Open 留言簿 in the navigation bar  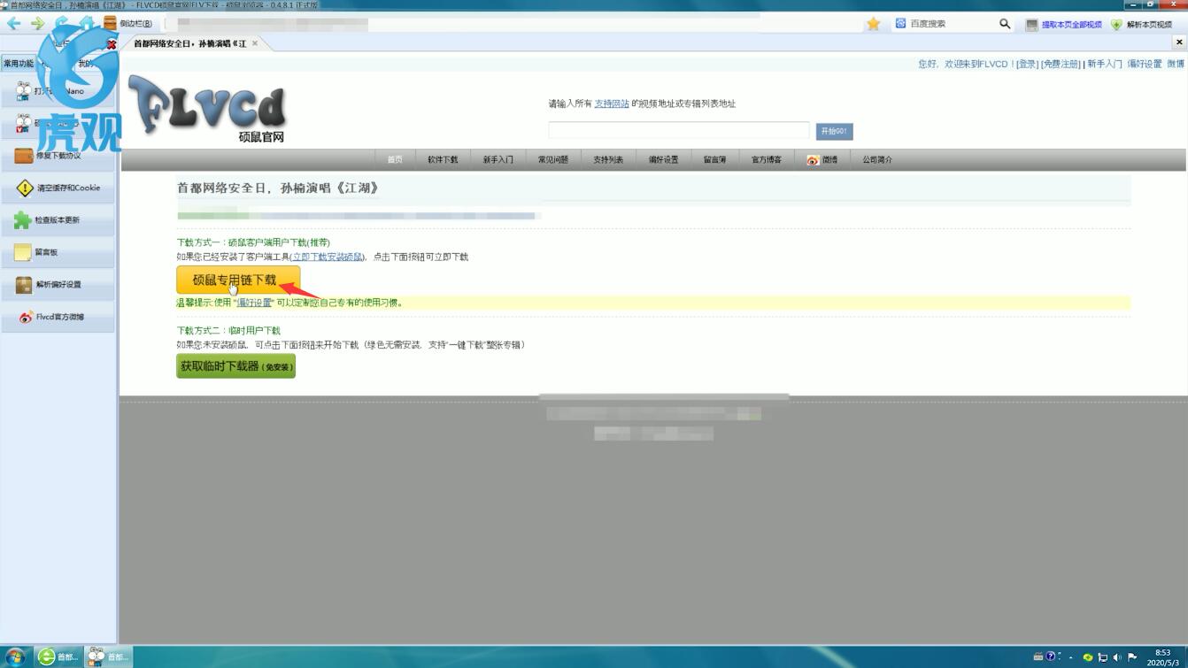click(714, 160)
